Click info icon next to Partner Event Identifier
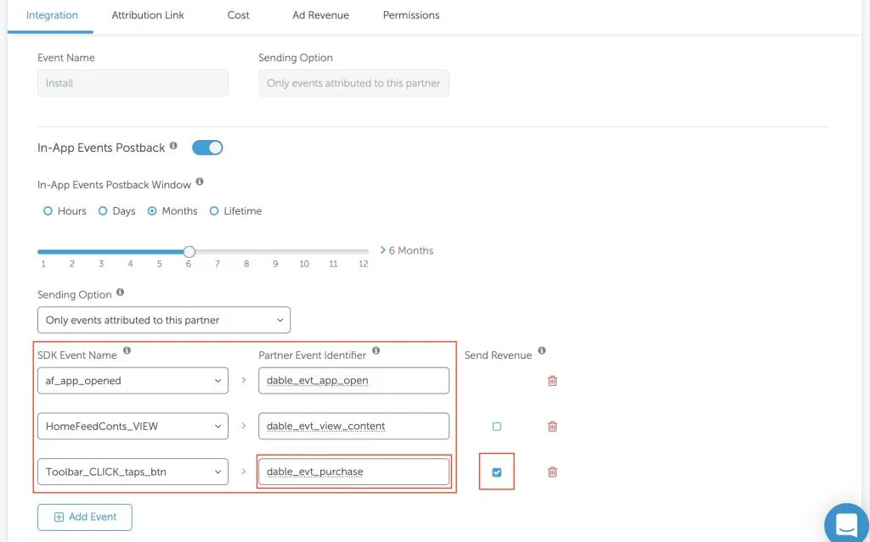The image size is (870, 542). click(376, 350)
